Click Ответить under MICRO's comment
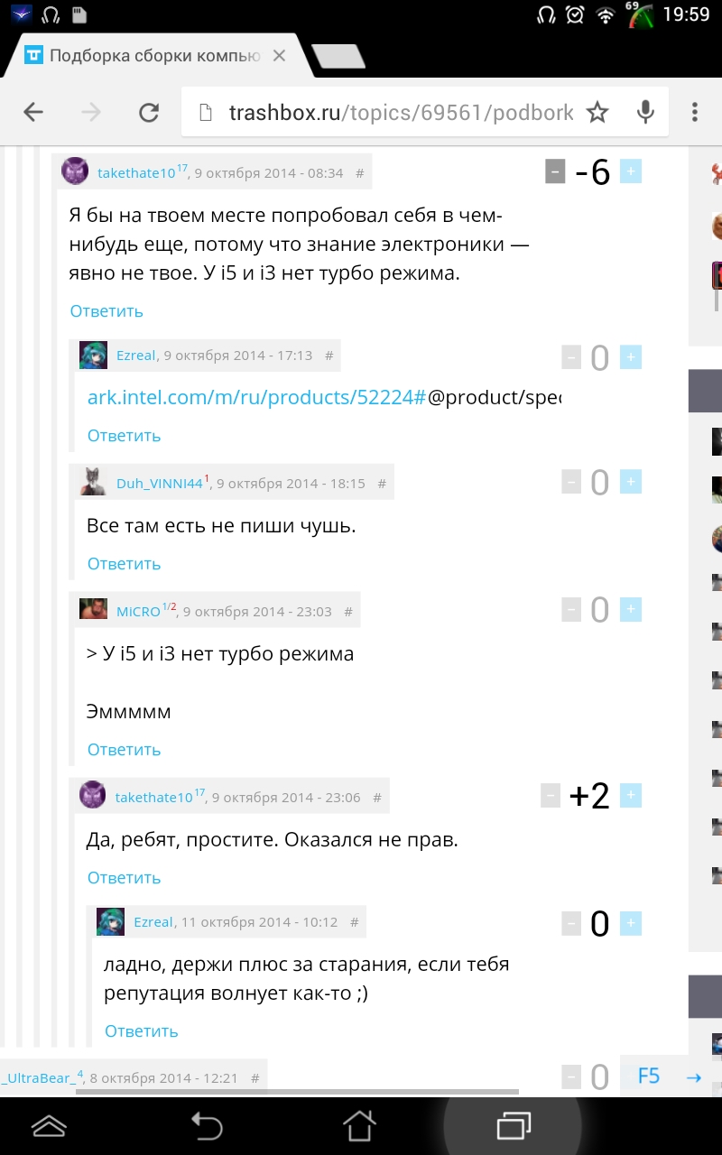This screenshot has height=1155, width=722. (x=124, y=750)
